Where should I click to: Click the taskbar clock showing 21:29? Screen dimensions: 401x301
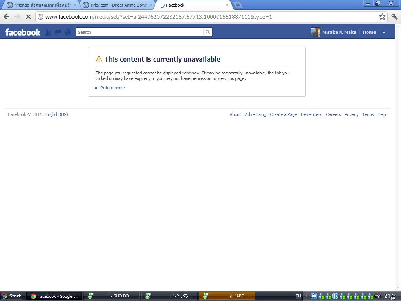(x=390, y=296)
